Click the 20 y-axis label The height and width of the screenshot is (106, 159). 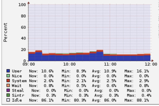(23, 49)
